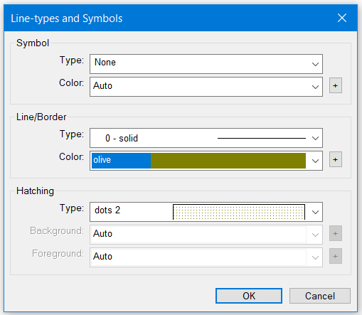
Task: Expand the Line/Border Color dropdown arrow
Action: (315, 161)
